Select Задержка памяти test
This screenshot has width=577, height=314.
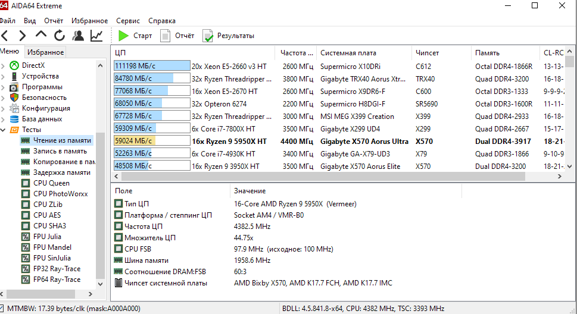55,172
